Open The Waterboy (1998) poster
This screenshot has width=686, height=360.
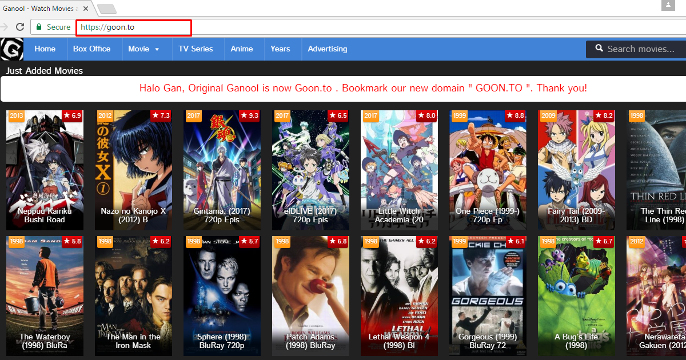45,296
